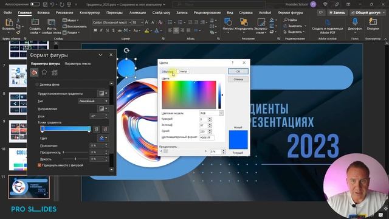This screenshot has height=219, width=389.
Task: Click the Вставить paste icon
Action: pos(9,23)
